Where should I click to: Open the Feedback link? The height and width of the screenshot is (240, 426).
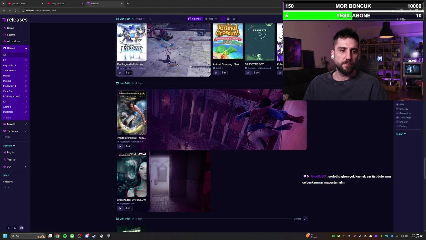click(8, 182)
